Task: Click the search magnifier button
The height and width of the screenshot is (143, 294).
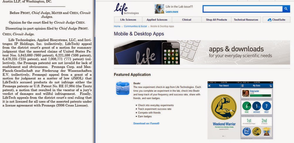Action: tap(286, 9)
